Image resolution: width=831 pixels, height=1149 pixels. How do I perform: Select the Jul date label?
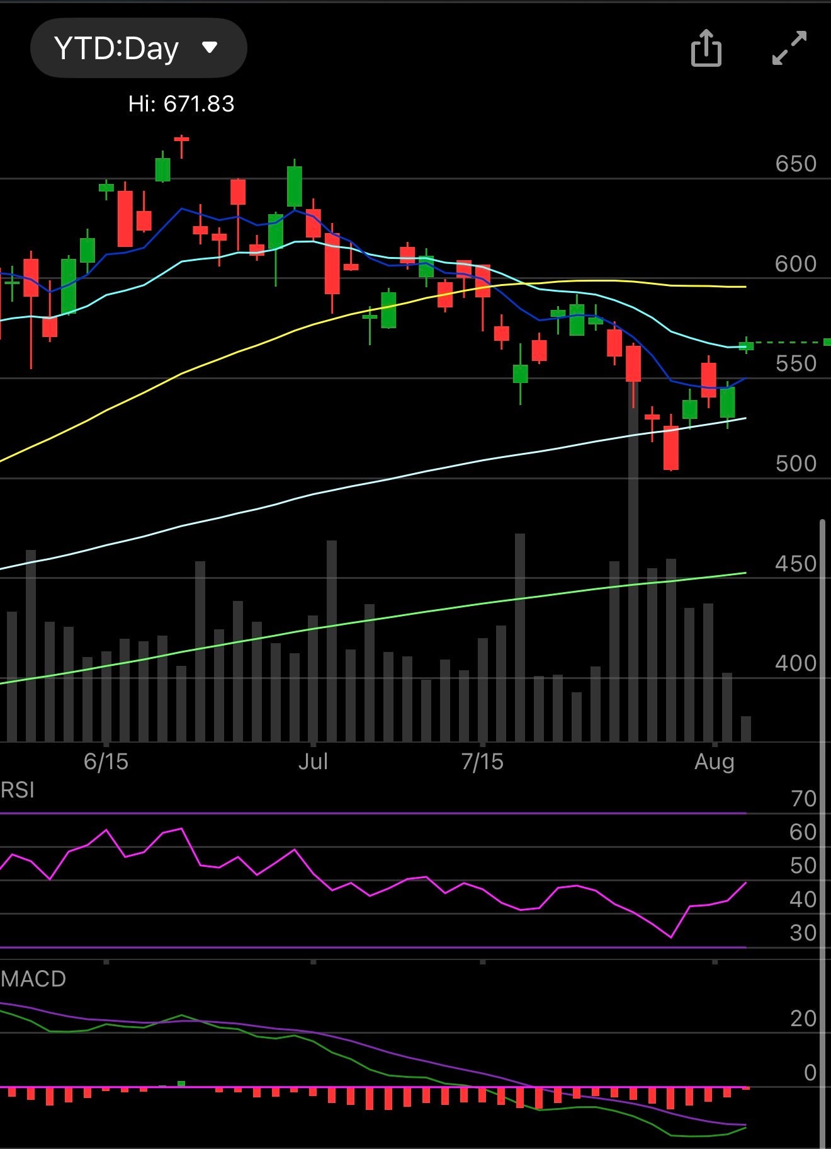click(x=313, y=762)
